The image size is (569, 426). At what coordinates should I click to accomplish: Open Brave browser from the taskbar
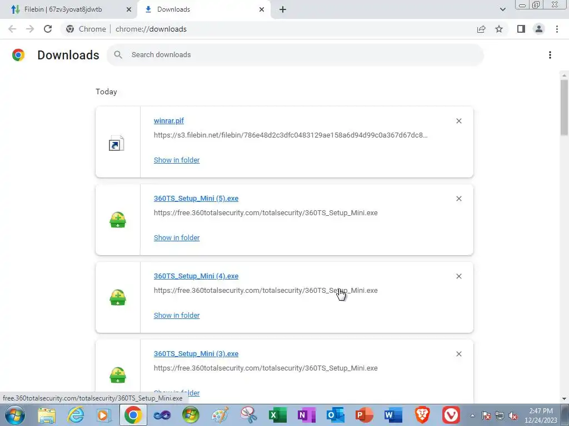point(422,415)
